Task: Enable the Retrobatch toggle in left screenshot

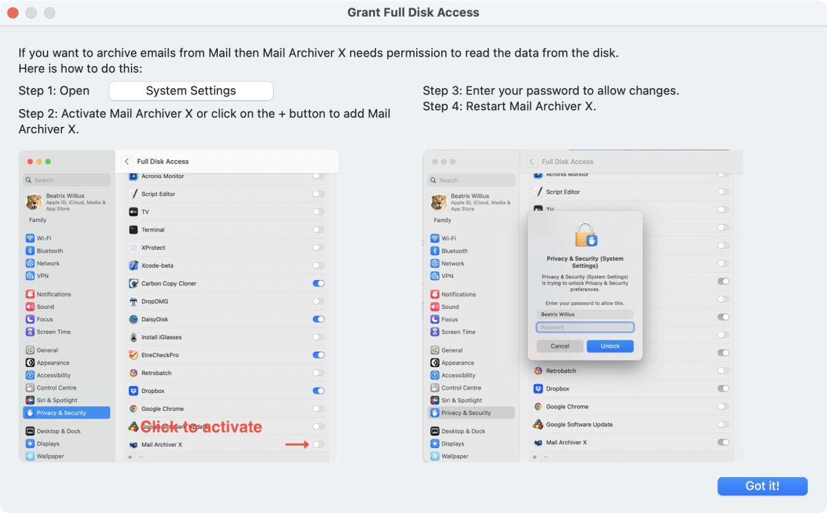Action: pos(318,373)
